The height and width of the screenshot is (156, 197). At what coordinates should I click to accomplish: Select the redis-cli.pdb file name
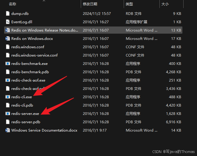point(22,105)
